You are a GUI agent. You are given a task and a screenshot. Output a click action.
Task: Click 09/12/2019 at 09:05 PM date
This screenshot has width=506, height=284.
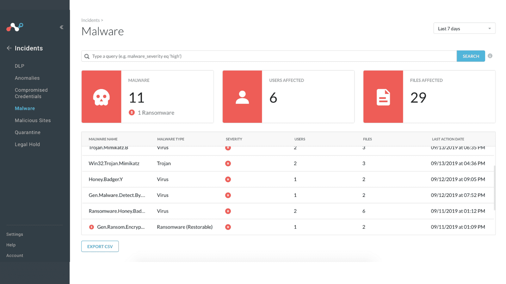pos(458,179)
